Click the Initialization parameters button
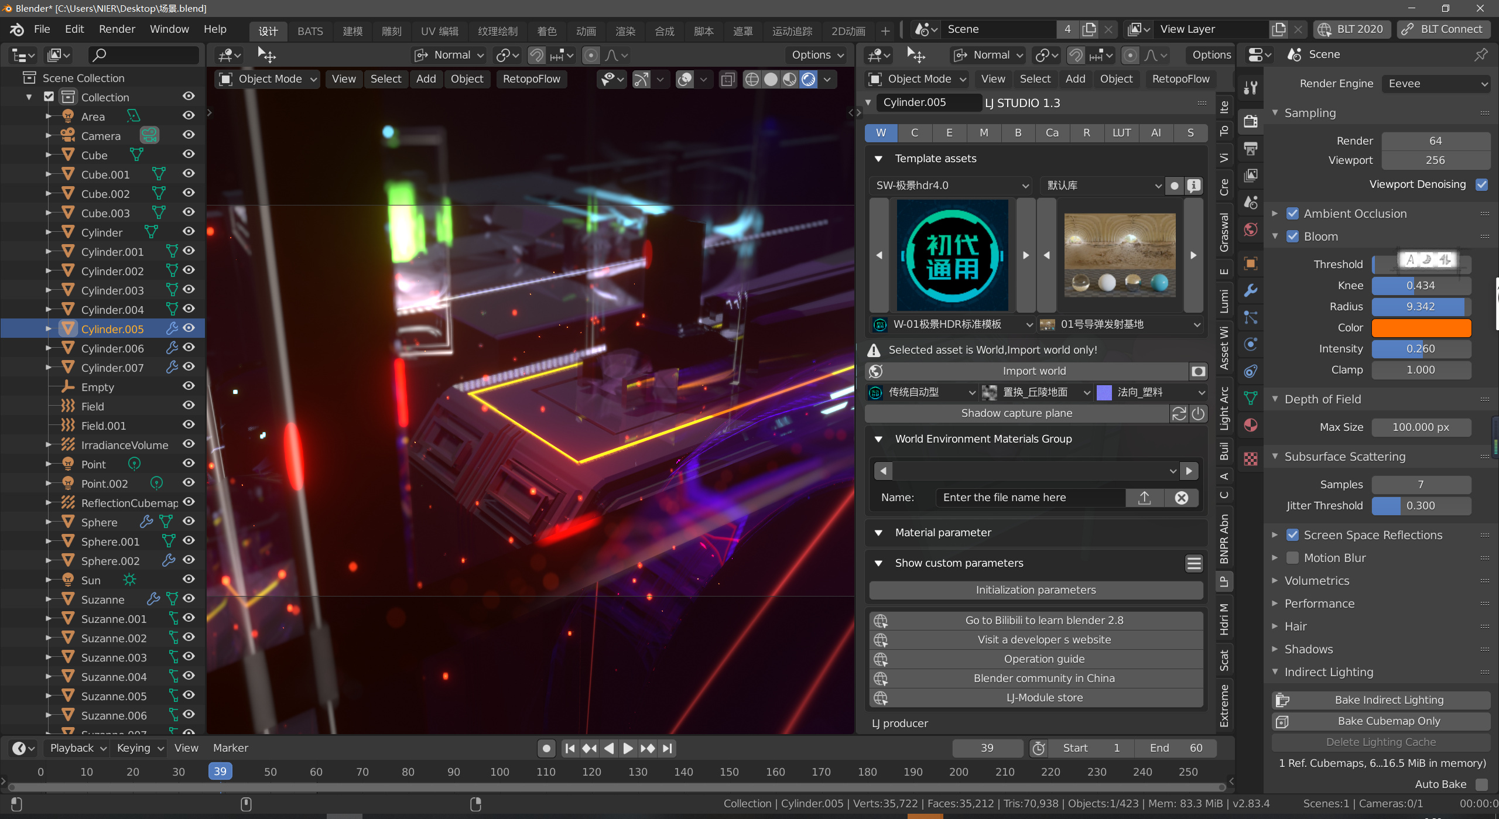The height and width of the screenshot is (819, 1499). pyautogui.click(x=1035, y=590)
